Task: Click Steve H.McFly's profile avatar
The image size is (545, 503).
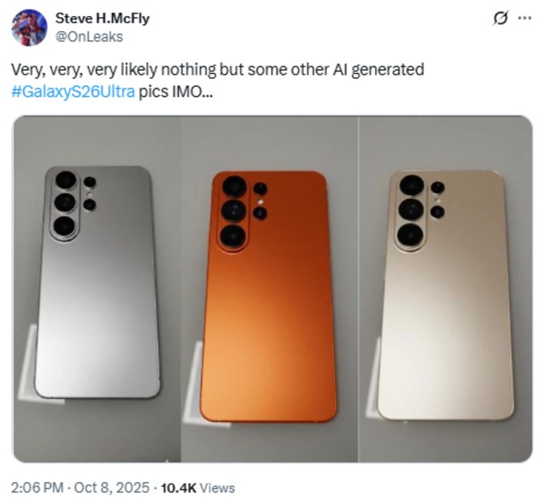Action: click(29, 27)
